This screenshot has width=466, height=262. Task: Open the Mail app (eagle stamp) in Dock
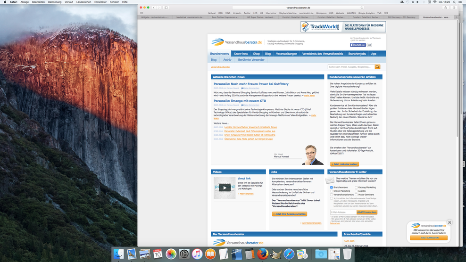pos(132,254)
